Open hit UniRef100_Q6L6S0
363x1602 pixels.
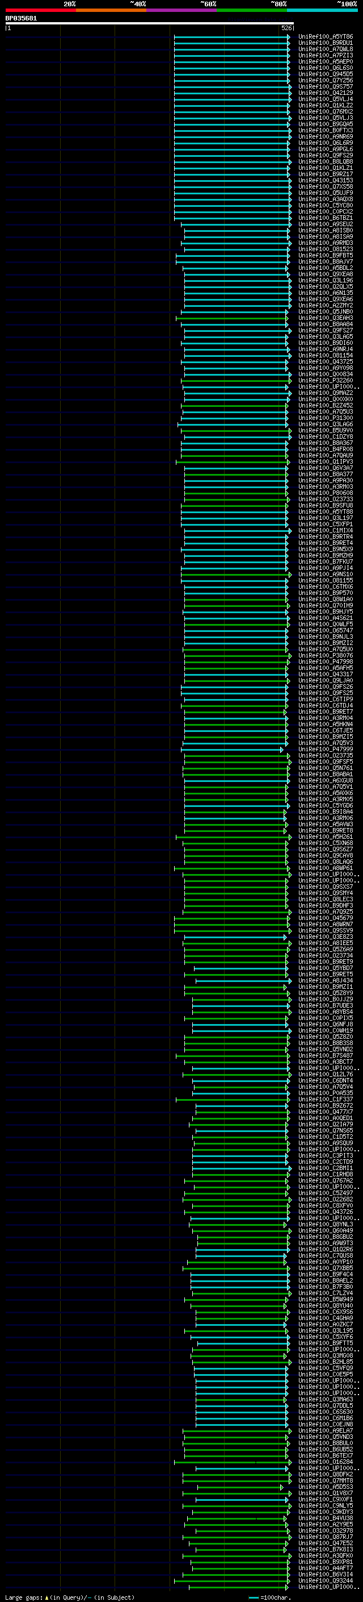(x=325, y=68)
